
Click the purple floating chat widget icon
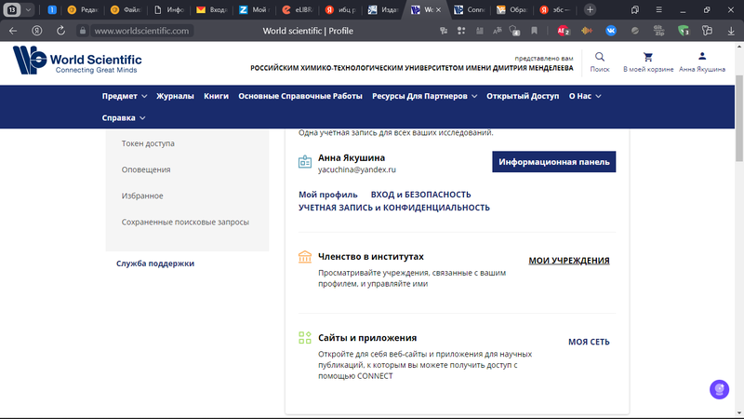click(x=719, y=389)
